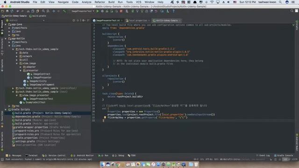299x168 pixels.
Task: Open the VCS menu
Action: click(138, 2)
